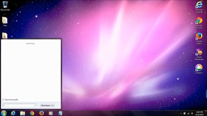Open Internet Explorer from the taskbar
The image size is (207, 116).
pyautogui.click(x=13, y=113)
